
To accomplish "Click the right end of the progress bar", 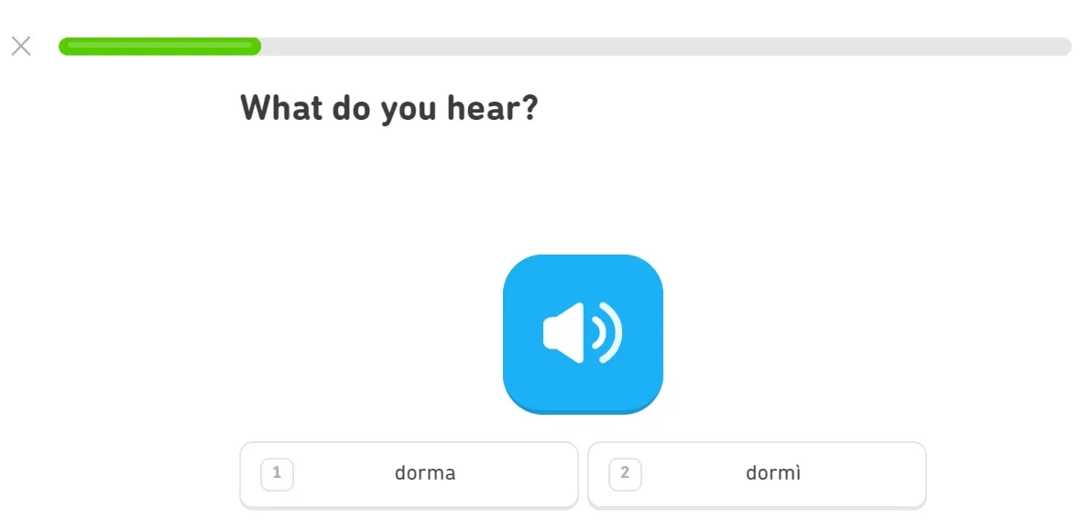I will (x=1061, y=47).
